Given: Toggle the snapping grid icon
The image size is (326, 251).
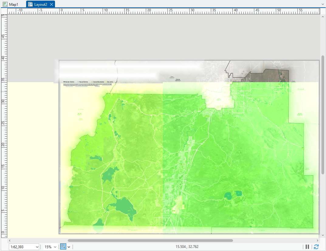Looking at the screenshot, I should [x=63, y=247].
